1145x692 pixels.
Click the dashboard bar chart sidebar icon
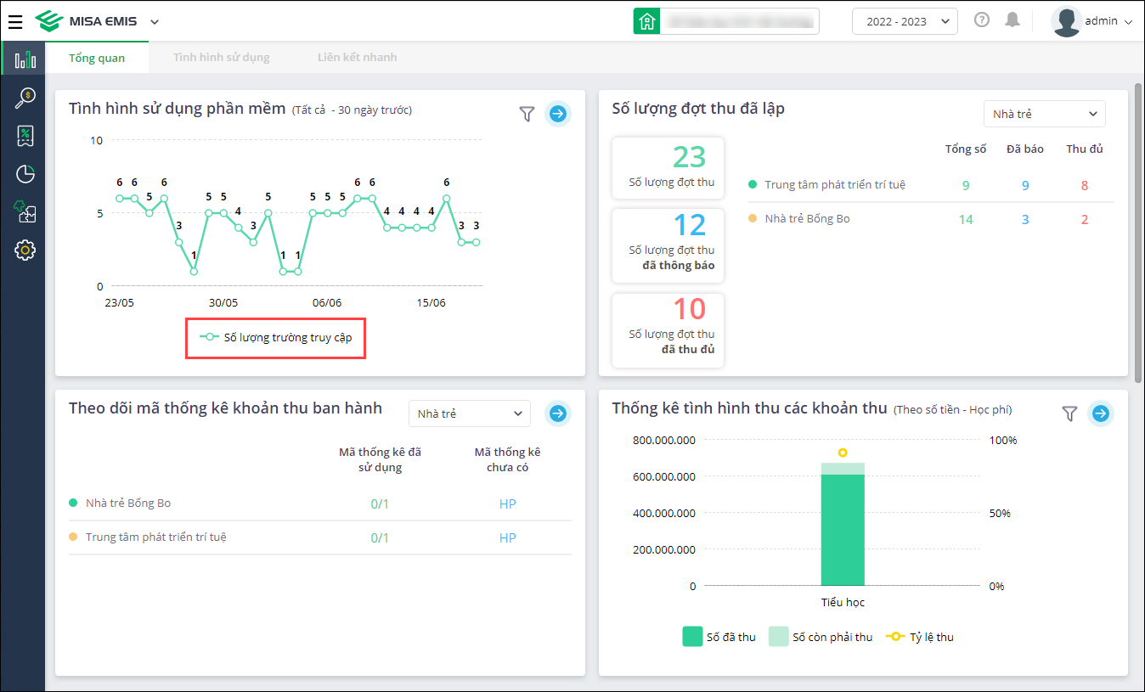click(x=25, y=59)
